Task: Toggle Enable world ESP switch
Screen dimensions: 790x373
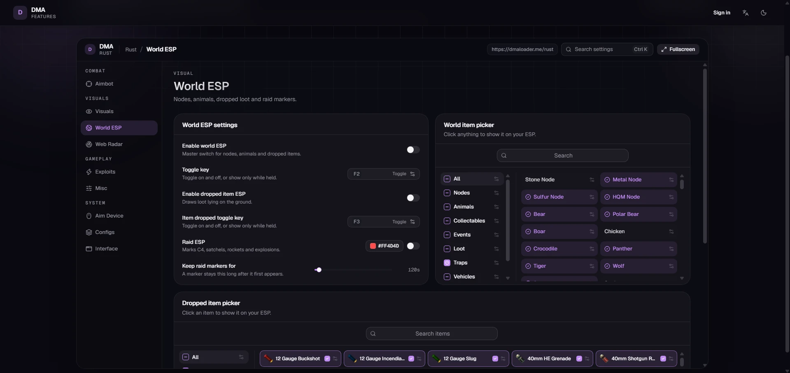Action: [413, 150]
